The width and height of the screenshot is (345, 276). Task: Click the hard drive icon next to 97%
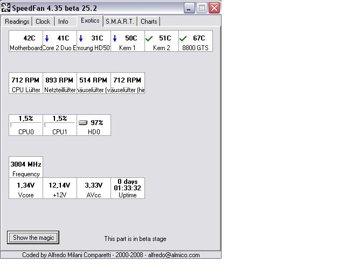[83, 122]
